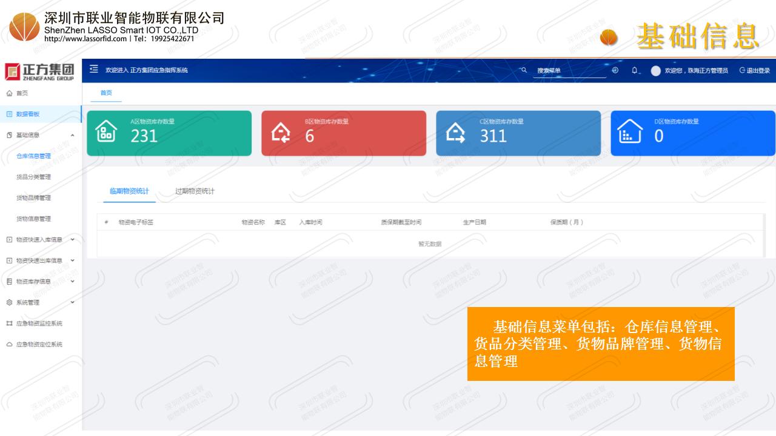Viewport: 776px width, 436px height.
Task: Expand the 系统管理 submenu
Action: click(73, 302)
